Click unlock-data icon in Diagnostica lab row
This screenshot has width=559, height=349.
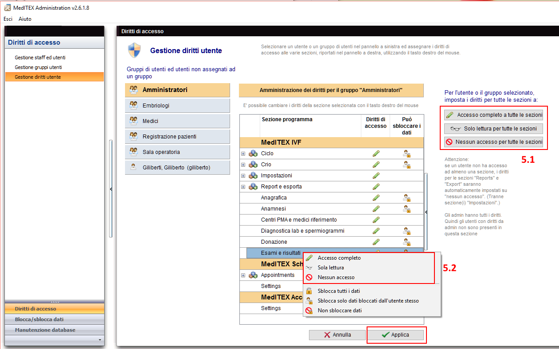pyautogui.click(x=406, y=231)
